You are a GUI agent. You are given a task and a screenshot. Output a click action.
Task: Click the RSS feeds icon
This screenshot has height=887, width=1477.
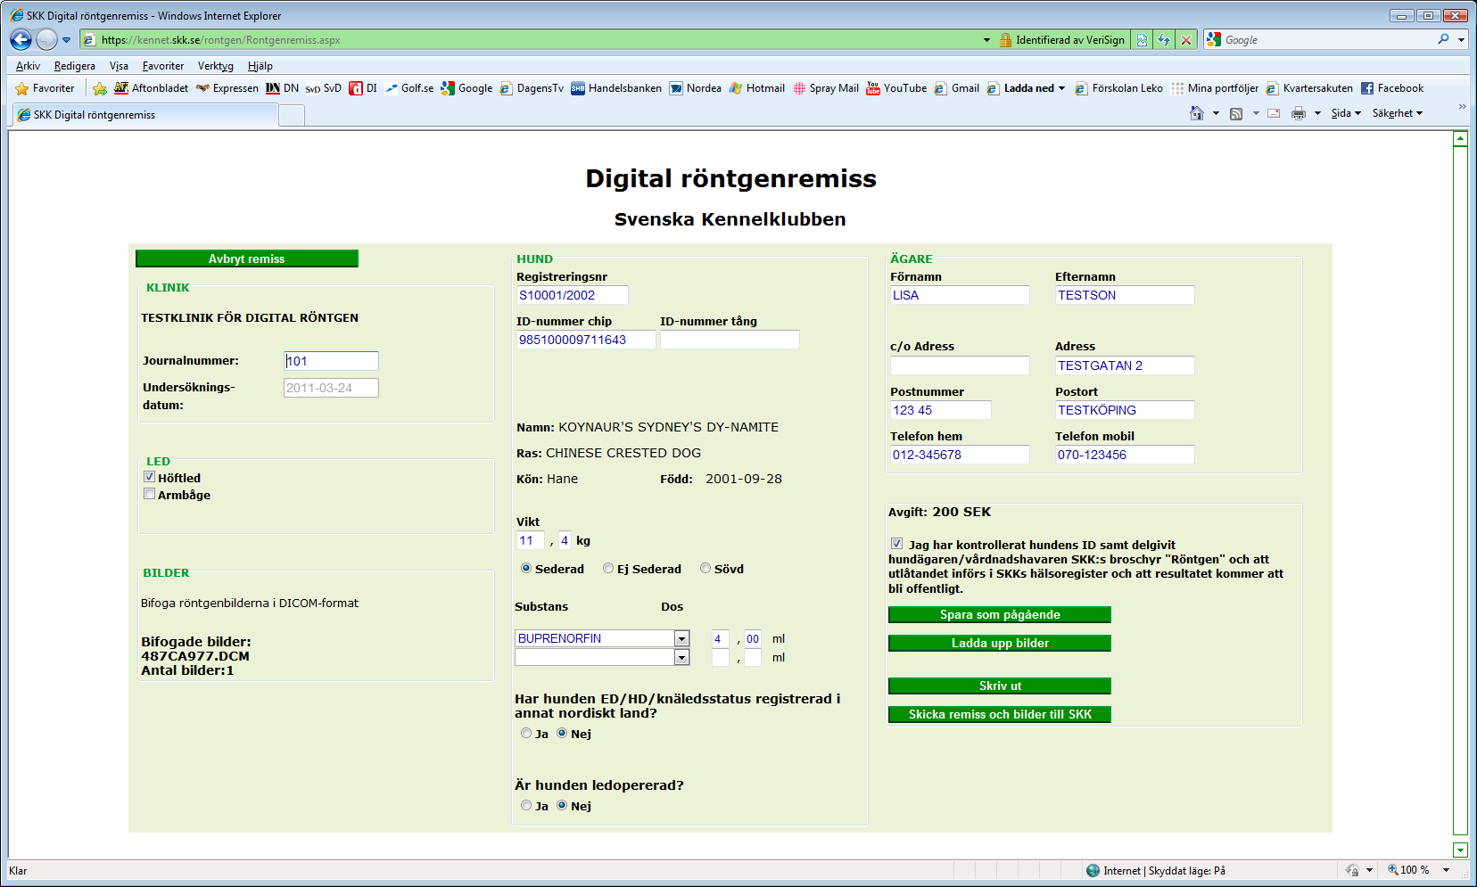pyautogui.click(x=1236, y=113)
